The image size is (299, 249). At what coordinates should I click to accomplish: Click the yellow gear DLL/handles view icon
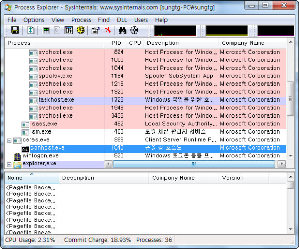80,30
